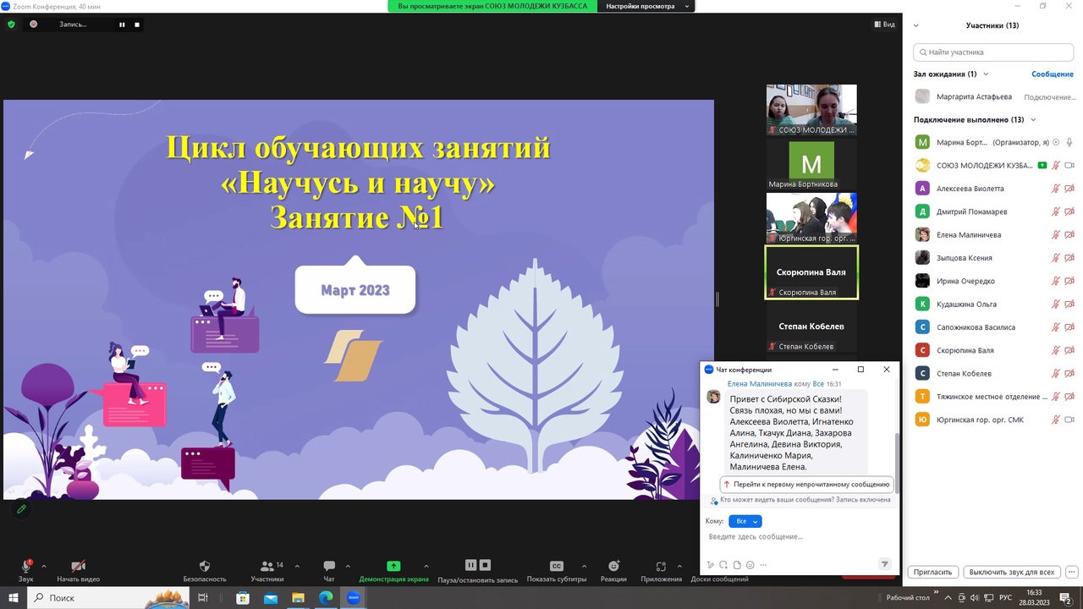Open the Реакции reactions menu

click(613, 570)
